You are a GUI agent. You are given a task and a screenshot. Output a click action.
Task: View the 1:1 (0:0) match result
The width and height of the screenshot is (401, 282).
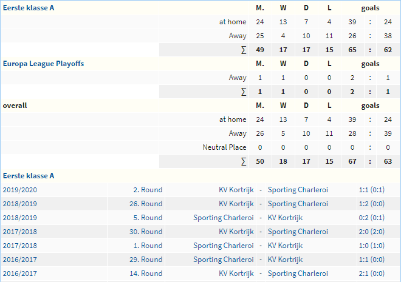pyautogui.click(x=371, y=260)
